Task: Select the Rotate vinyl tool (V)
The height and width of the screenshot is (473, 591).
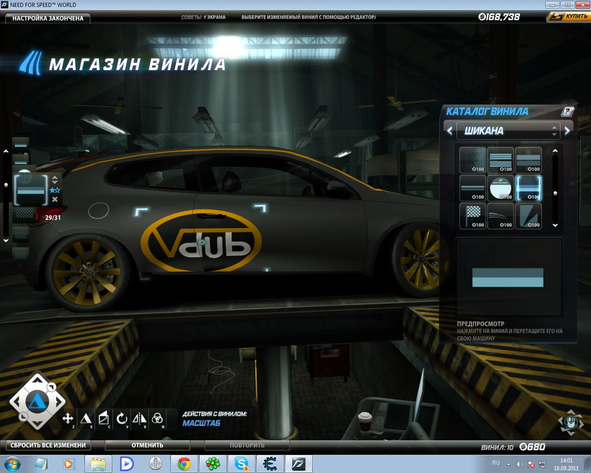Action: tap(122, 418)
